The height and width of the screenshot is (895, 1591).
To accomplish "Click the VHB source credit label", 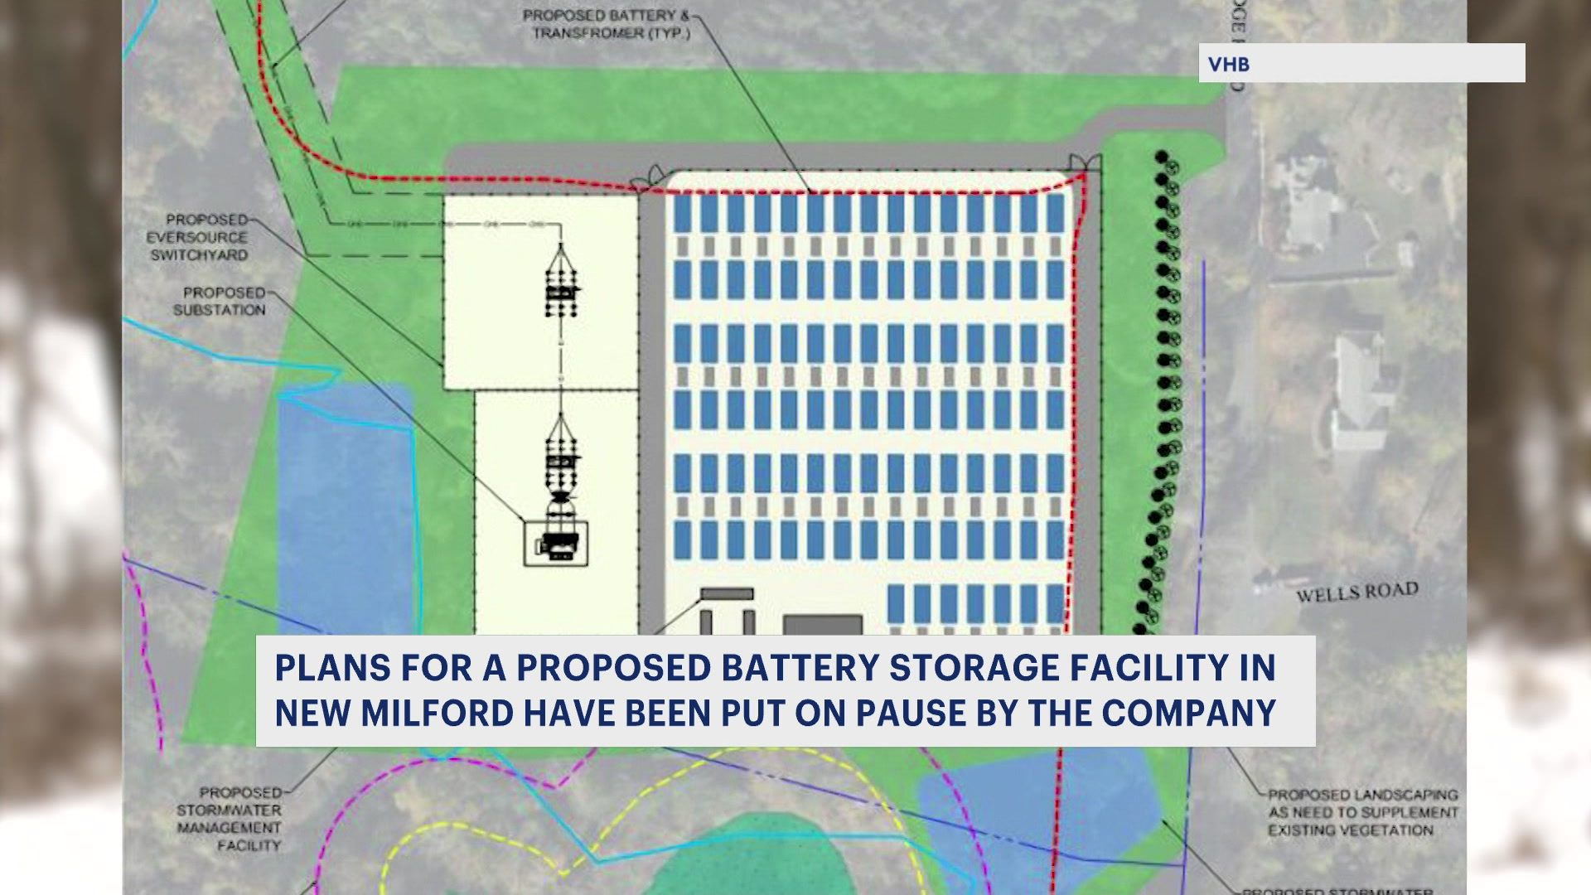I will point(1229,64).
